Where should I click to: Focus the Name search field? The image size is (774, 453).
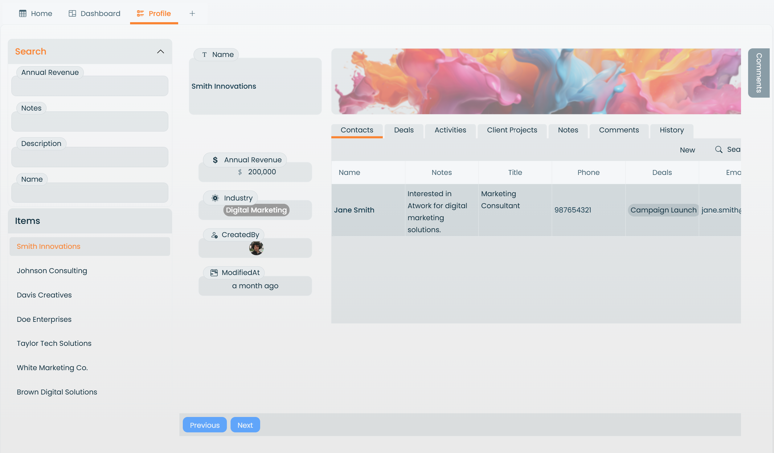tap(90, 193)
